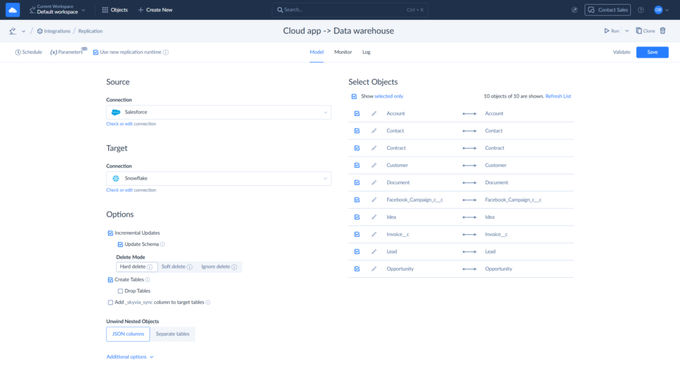Uncheck the Opportunity object checkbox

tap(357, 269)
